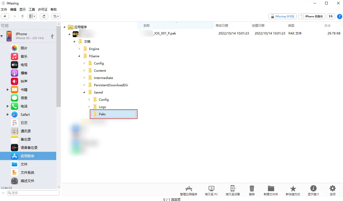Click the iPhone 的备份 button
The image size is (343, 201).
point(312,16)
